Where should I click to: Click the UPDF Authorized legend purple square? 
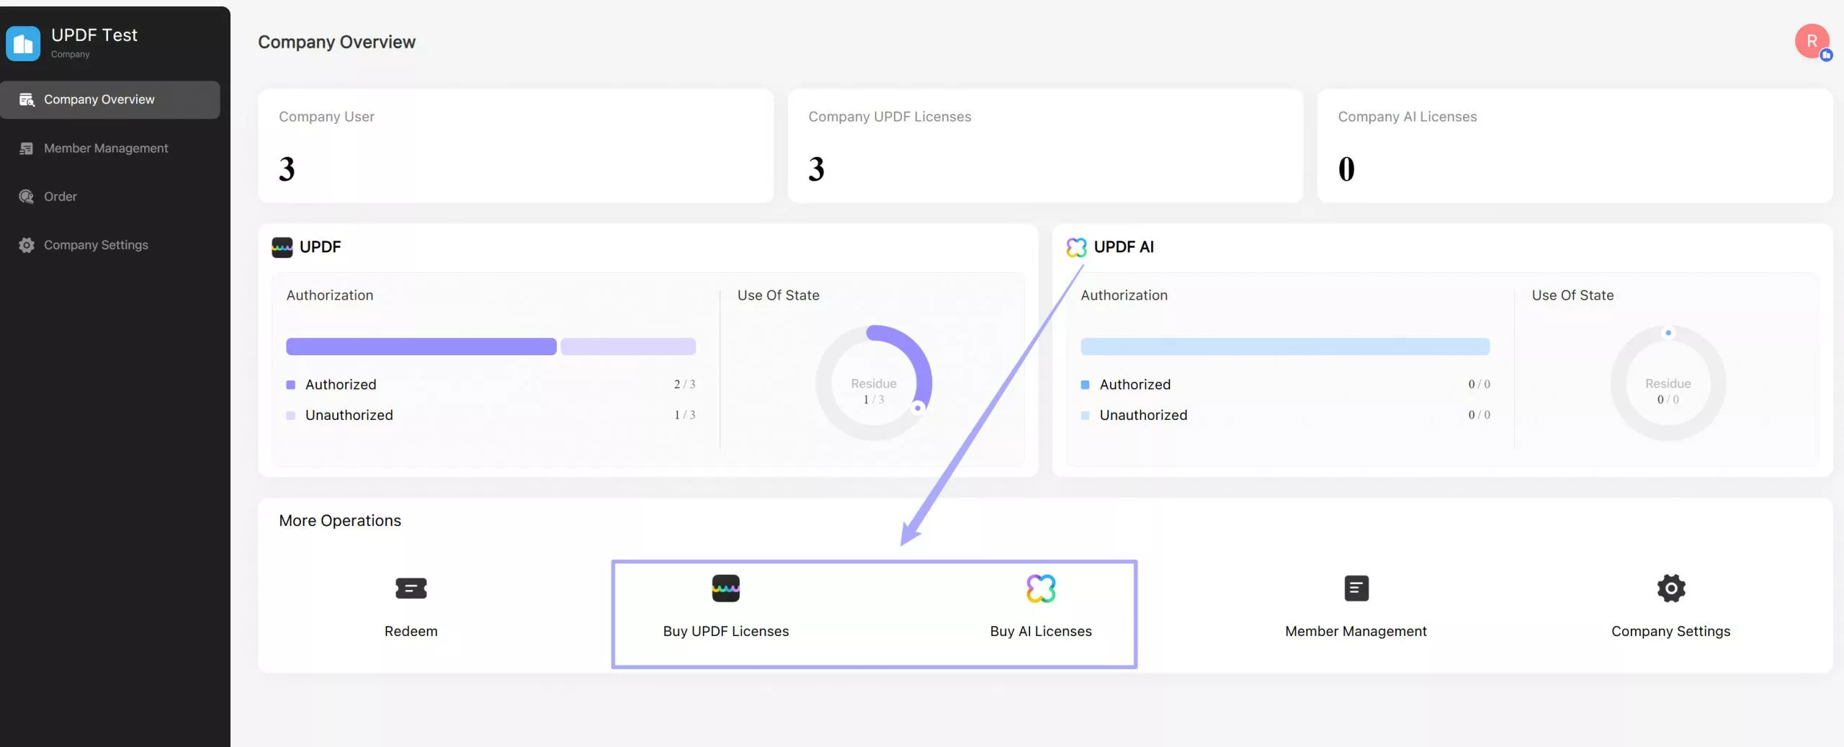pos(291,385)
